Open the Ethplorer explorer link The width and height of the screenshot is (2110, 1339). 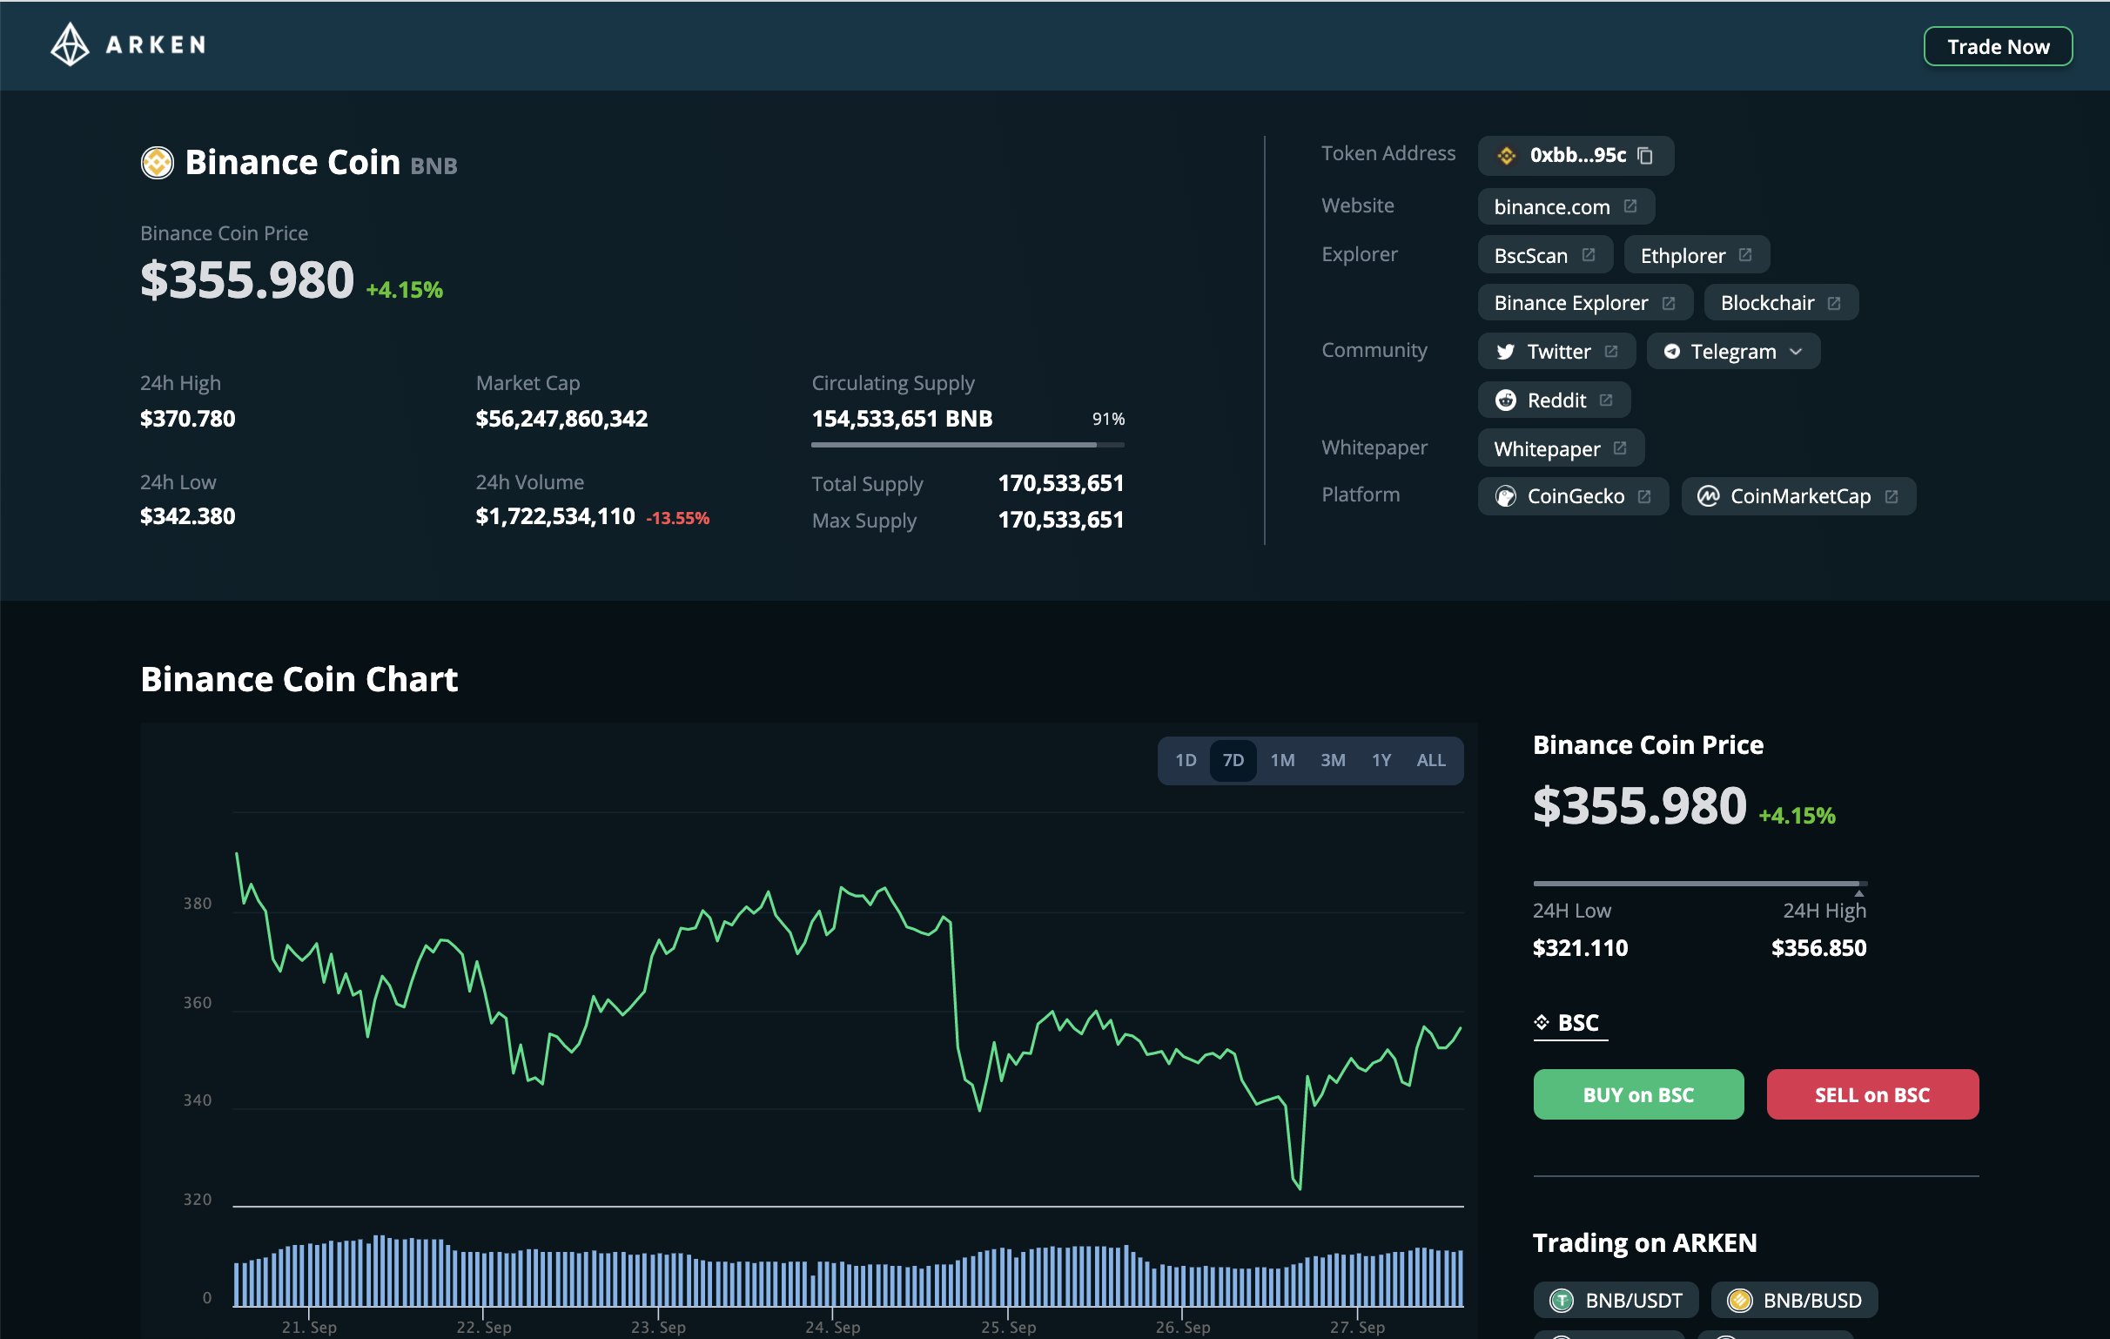click(1697, 255)
